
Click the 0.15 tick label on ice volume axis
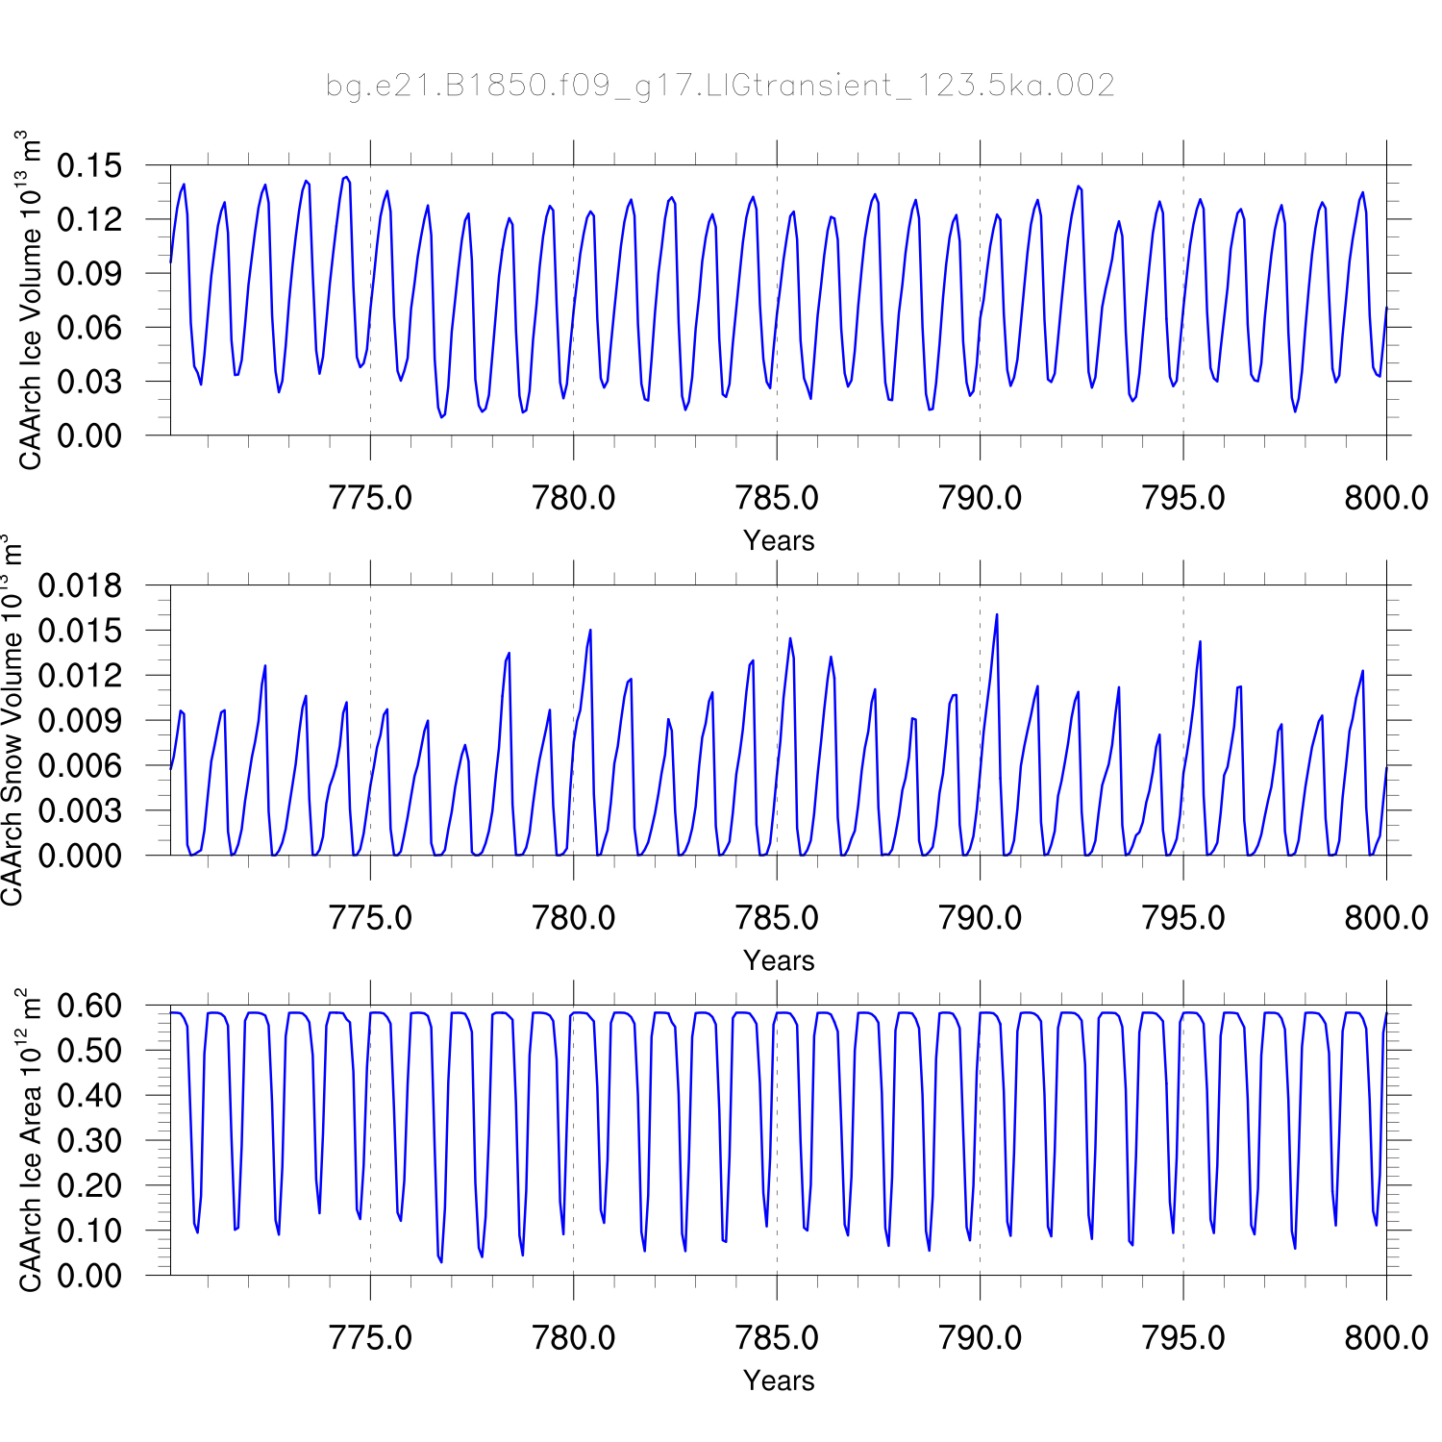89,165
